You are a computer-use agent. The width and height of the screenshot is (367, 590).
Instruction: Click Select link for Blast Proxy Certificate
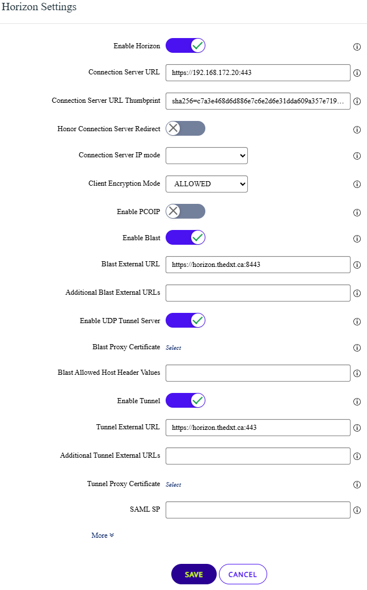[x=173, y=348]
